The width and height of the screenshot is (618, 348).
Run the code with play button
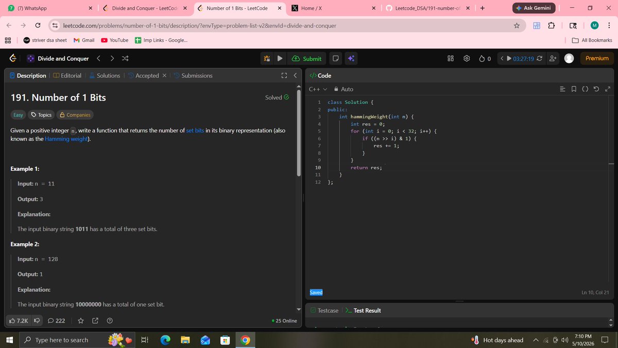[280, 58]
